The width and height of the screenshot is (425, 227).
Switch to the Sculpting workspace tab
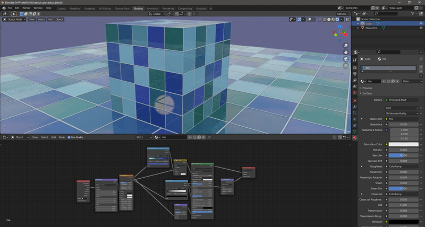[90, 8]
